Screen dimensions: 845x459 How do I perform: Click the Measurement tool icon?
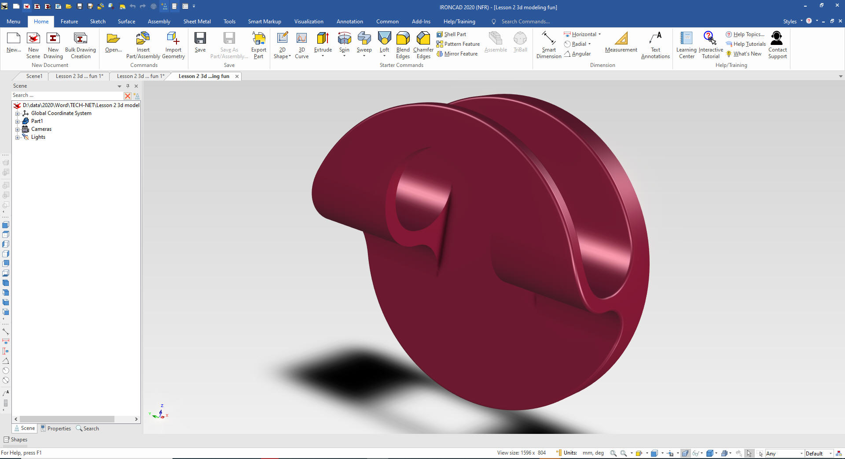pyautogui.click(x=621, y=40)
